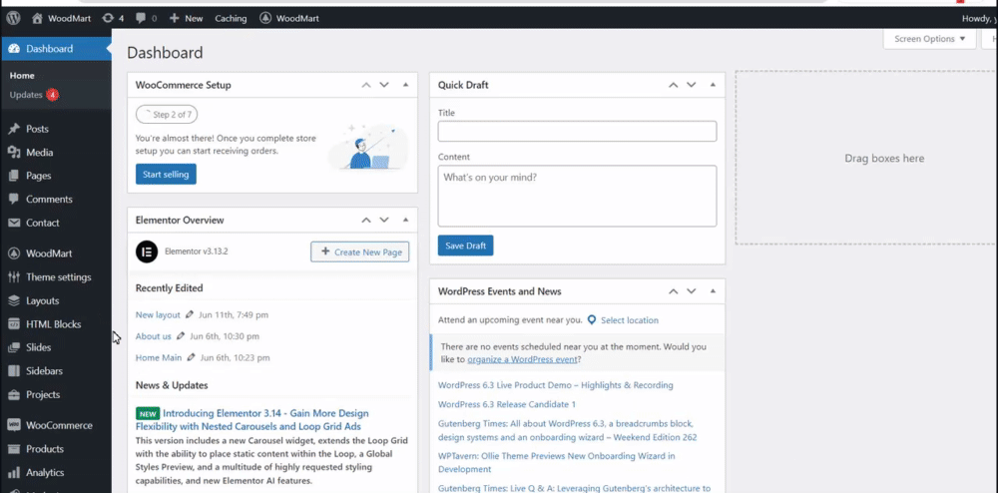Open the WoodMart menu in admin bar
The image size is (998, 493).
[x=289, y=18]
